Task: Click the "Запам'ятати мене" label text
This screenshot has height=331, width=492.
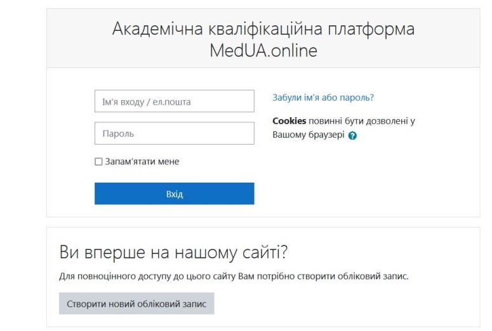Action: (142, 162)
